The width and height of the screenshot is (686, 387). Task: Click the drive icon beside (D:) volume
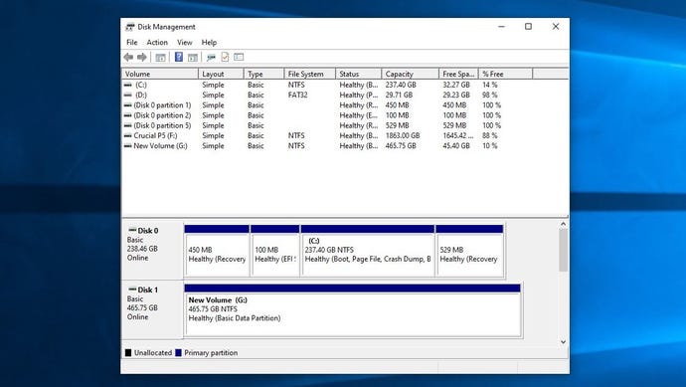127,95
